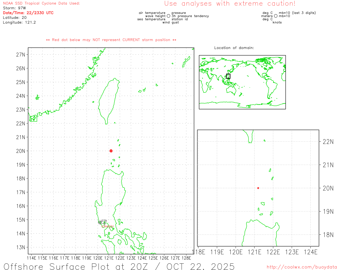
Task: Click the red station ID V7A4221
Action: click(108, 226)
